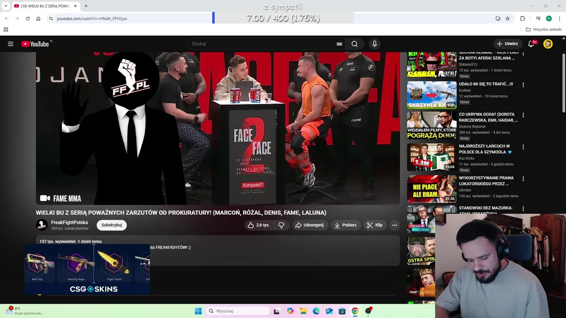Open FreakFightPolska channel avatar

coord(42,225)
